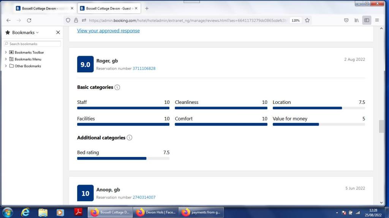The width and height of the screenshot is (389, 218).
Task: Launch Internet Explorer from the taskbar
Action: 25,212
